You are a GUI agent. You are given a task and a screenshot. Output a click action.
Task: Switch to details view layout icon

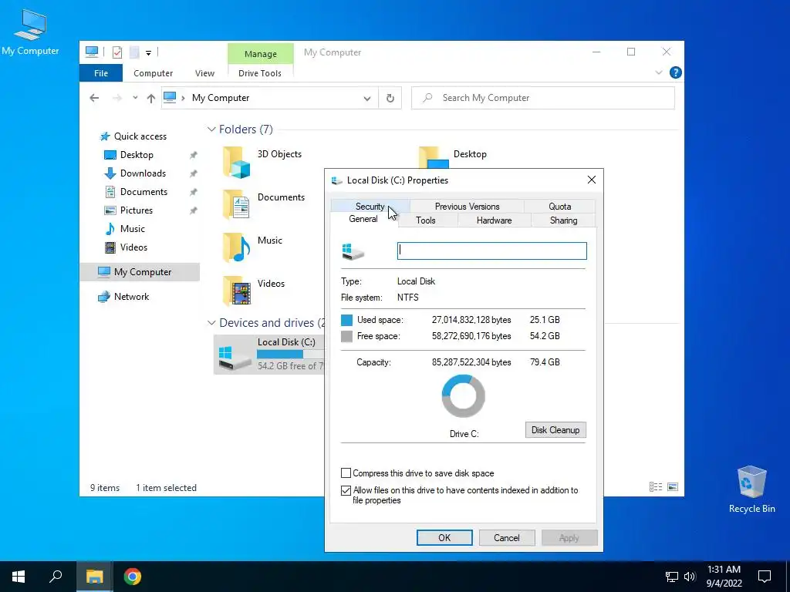coord(656,487)
